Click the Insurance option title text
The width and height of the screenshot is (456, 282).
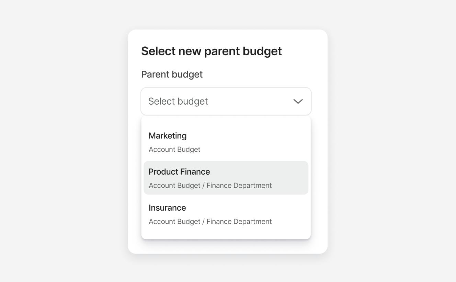tap(167, 208)
